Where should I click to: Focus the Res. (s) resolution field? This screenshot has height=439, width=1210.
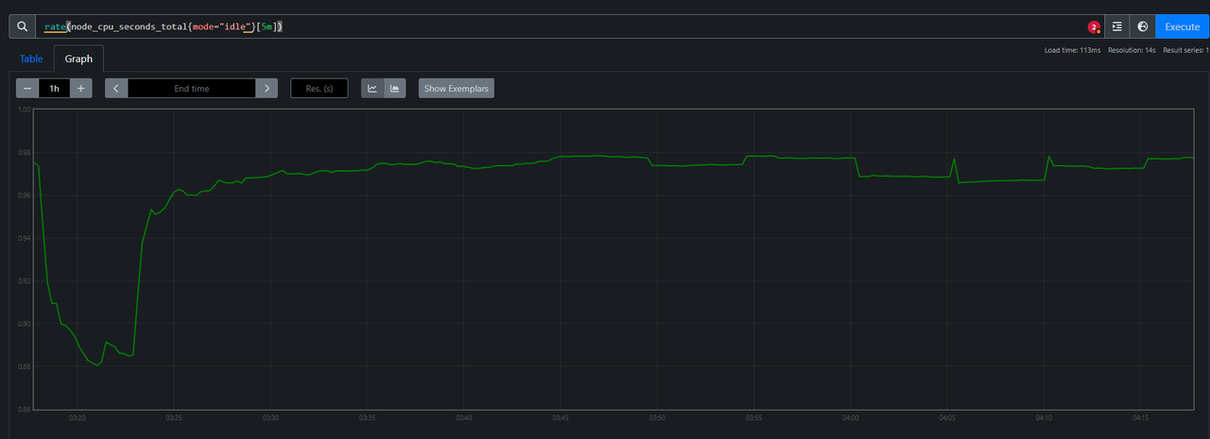coord(320,88)
